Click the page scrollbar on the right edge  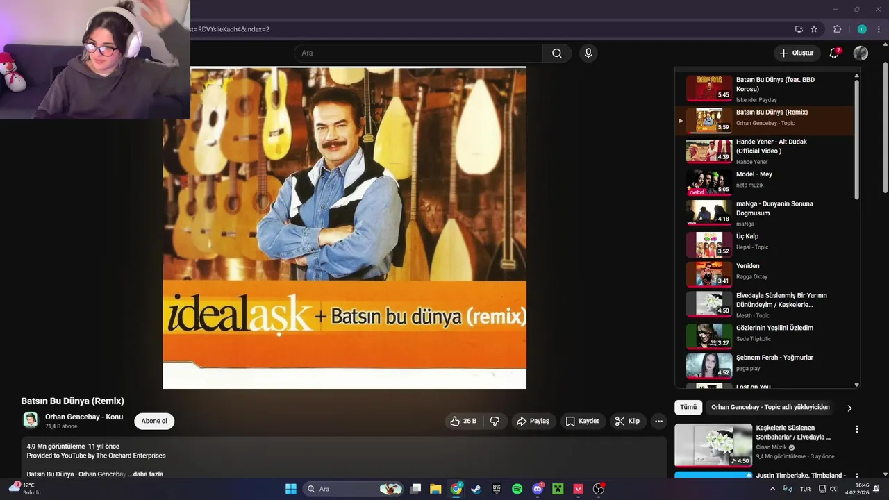886,128
